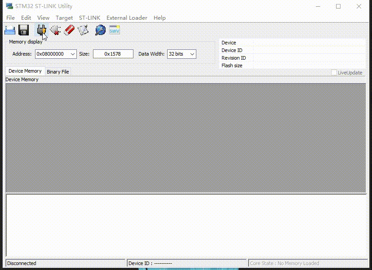Maximize the ST-LINK Utility window
Screen dimensions: 372x270
click(x=338, y=6)
